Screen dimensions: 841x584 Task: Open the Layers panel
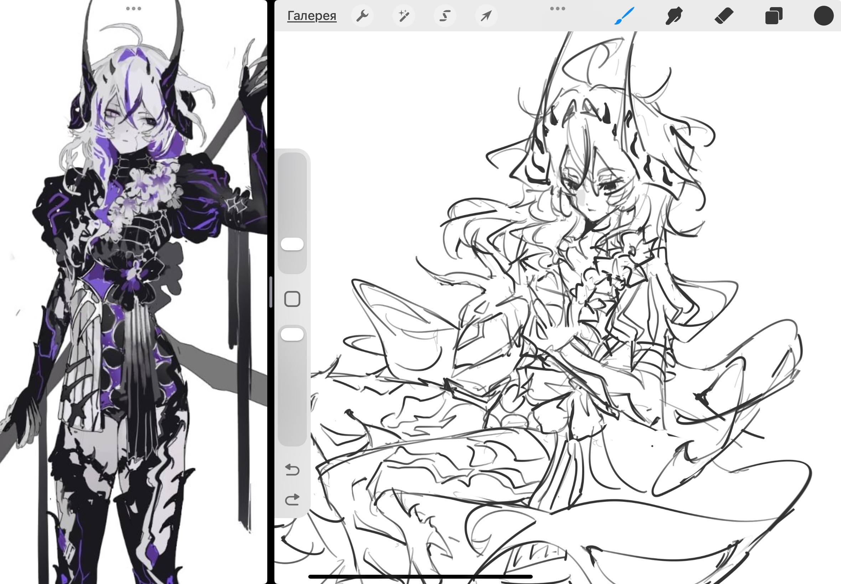click(774, 16)
